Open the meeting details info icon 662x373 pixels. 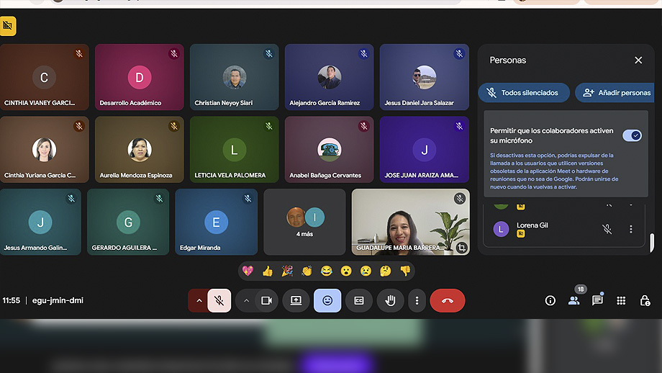[550, 300]
